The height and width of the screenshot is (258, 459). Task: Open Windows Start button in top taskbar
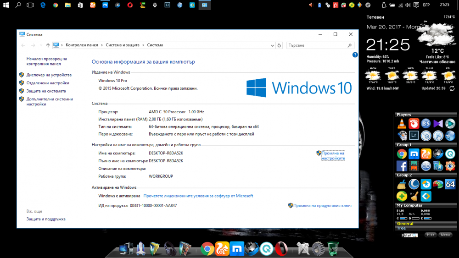coord(6,5)
